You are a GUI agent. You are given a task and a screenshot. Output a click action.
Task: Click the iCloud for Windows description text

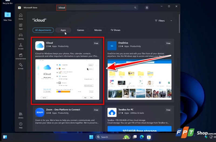coord(67,55)
